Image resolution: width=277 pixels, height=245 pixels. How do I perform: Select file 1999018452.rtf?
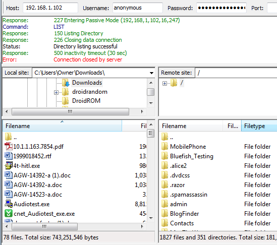coord(32,156)
